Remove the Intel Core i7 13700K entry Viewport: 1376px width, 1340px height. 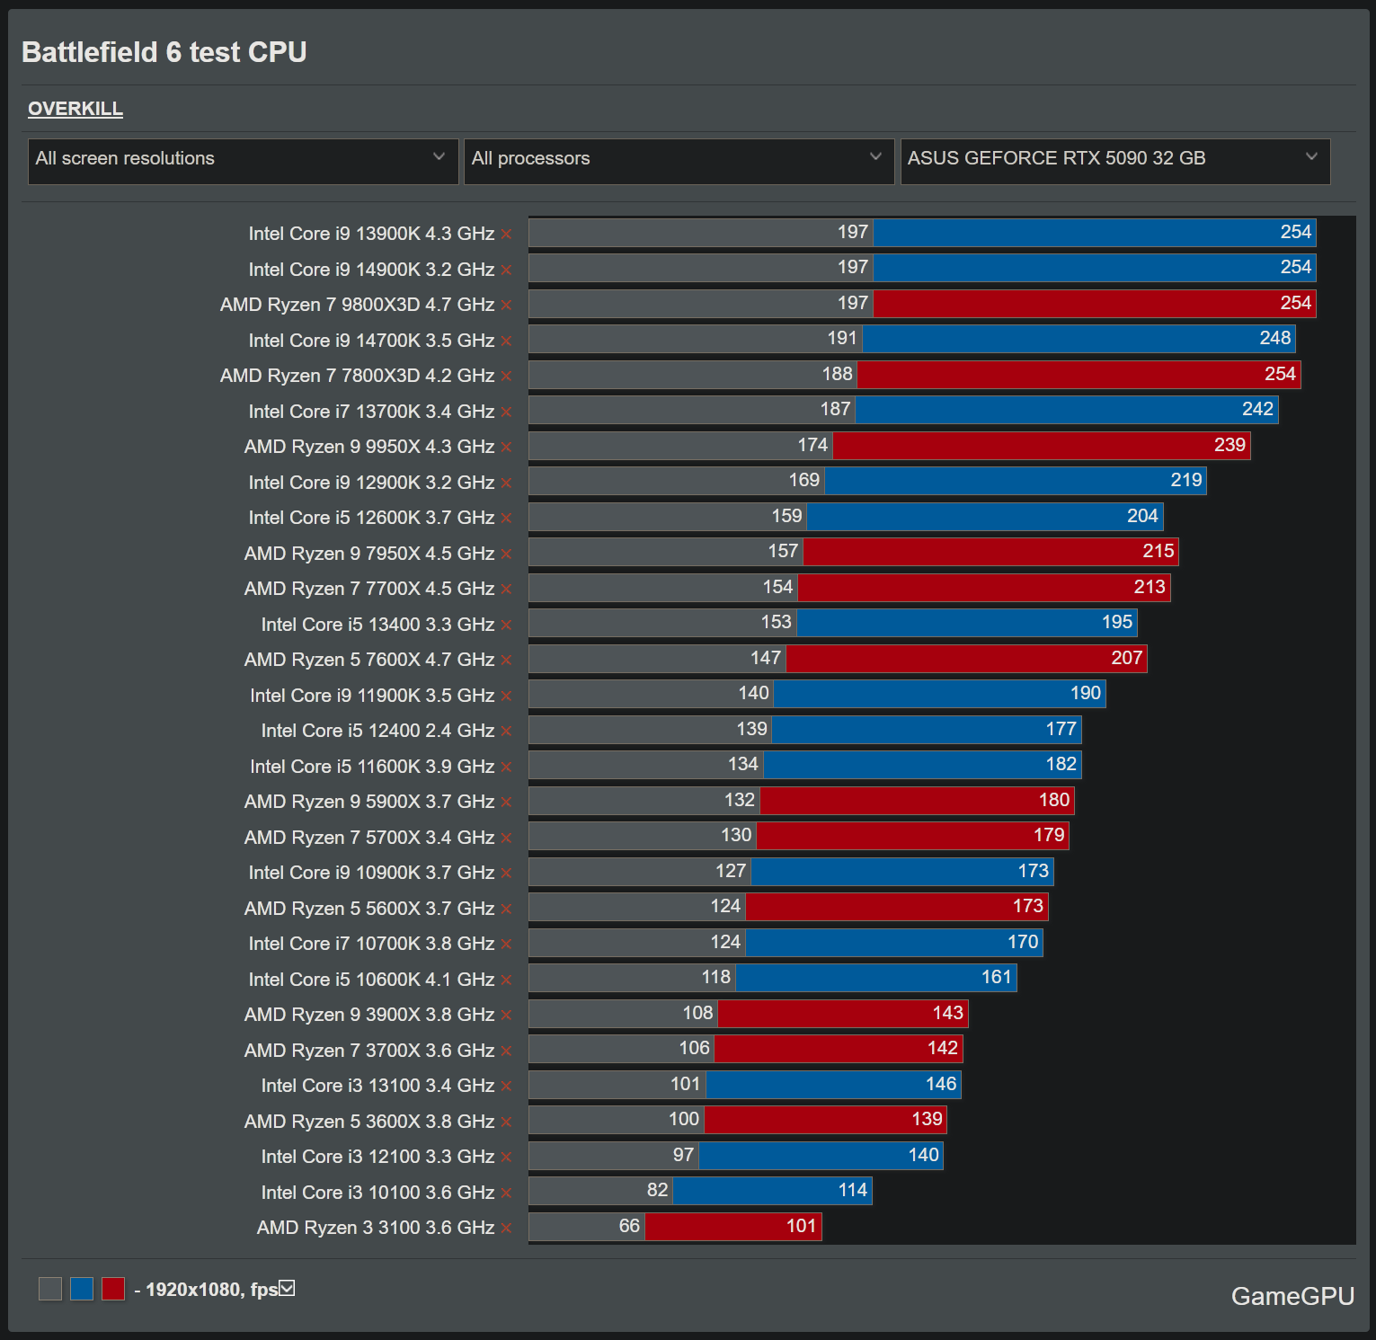coord(507,413)
